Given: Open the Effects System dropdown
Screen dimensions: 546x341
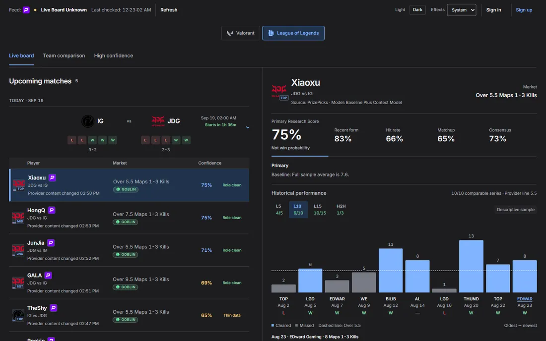Looking at the screenshot, I should tap(462, 10).
